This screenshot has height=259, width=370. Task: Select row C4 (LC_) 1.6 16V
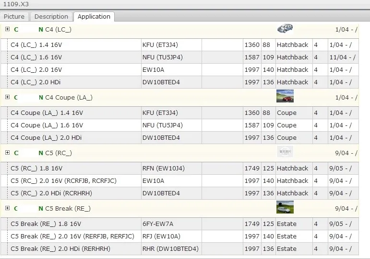click(x=180, y=57)
